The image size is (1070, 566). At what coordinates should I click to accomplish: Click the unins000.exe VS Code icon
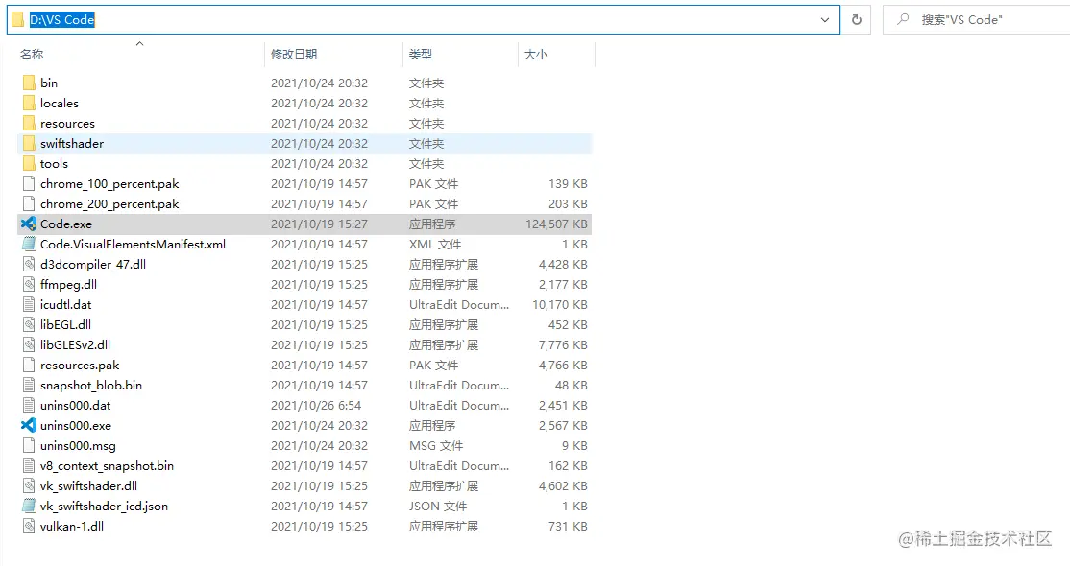(29, 426)
